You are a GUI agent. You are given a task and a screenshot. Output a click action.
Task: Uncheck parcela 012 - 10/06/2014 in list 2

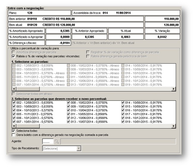68,118
